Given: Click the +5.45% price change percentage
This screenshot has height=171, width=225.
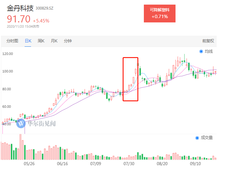Looking at the screenshot, I should click(x=41, y=21).
